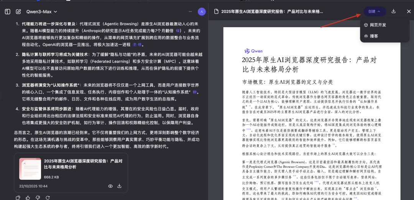Click the report title in file card
The height and width of the screenshot is (200, 414).
(x=83, y=164)
